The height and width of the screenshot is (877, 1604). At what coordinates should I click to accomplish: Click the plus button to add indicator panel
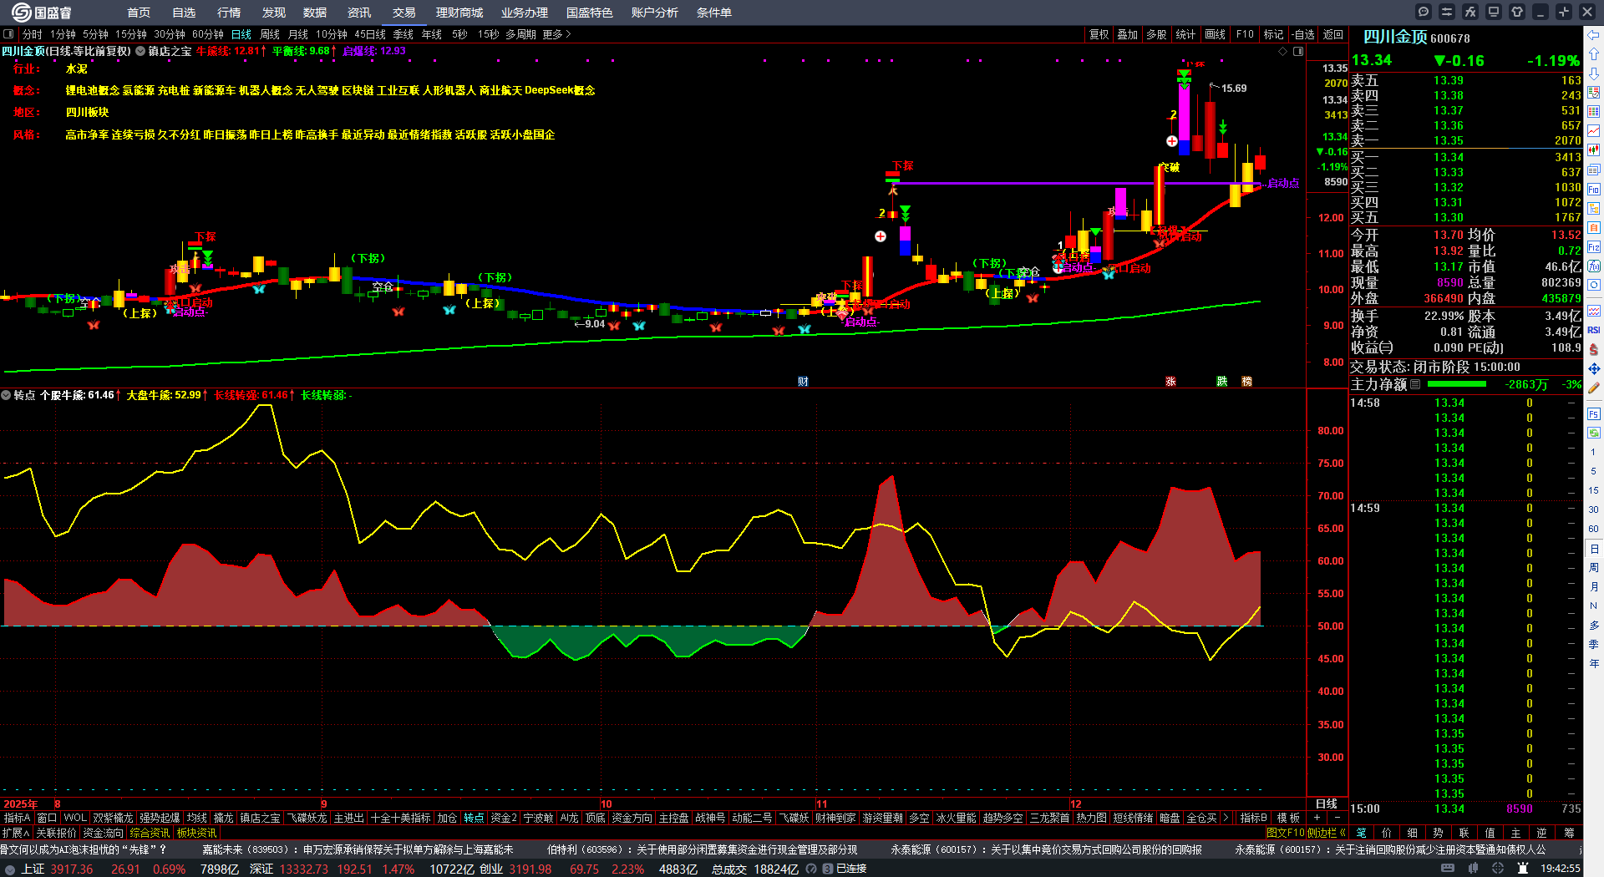[x=1317, y=818]
